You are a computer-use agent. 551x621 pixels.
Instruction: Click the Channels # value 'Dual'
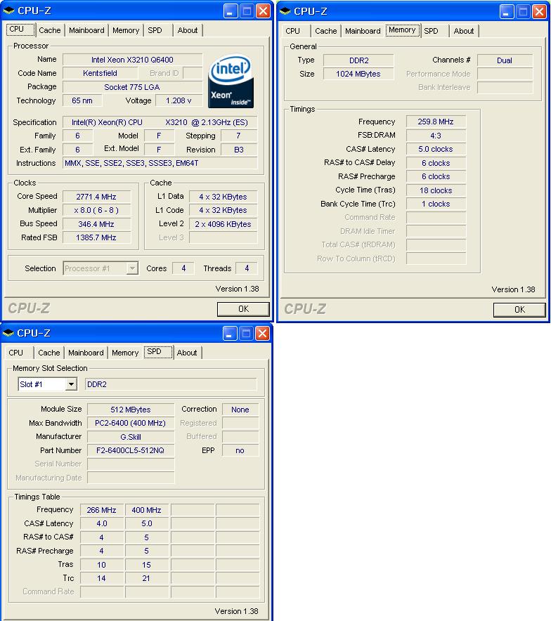click(505, 60)
